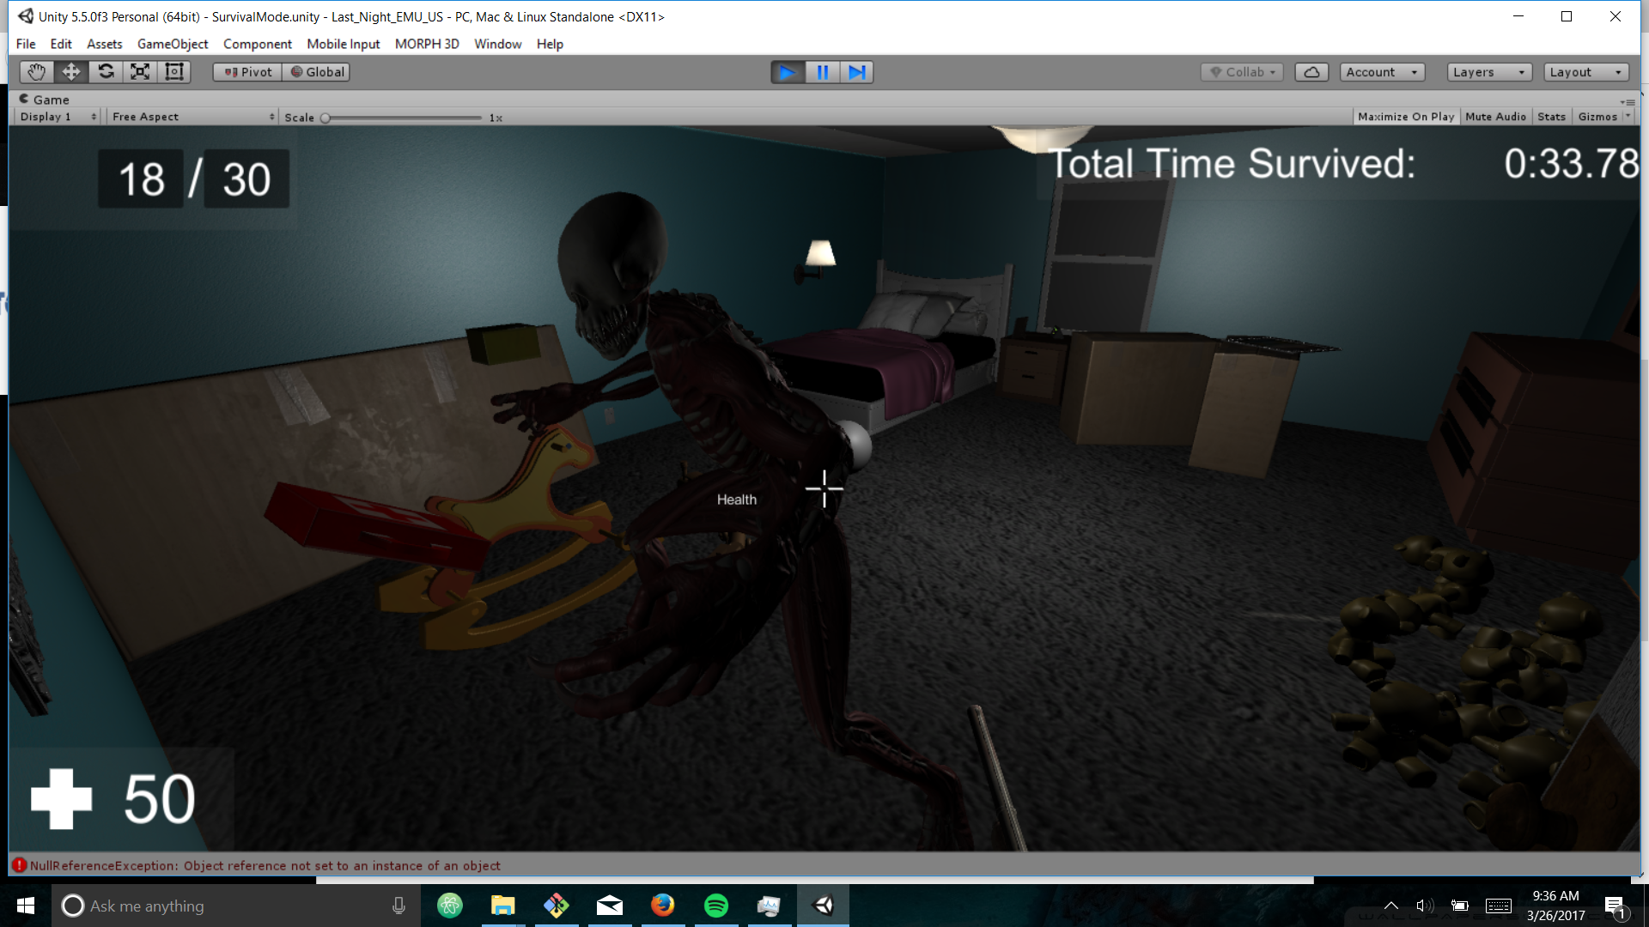Open Mail app from taskbar

point(610,906)
